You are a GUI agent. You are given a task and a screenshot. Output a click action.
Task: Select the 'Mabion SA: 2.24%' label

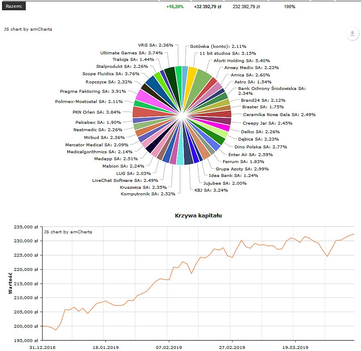coord(124,166)
